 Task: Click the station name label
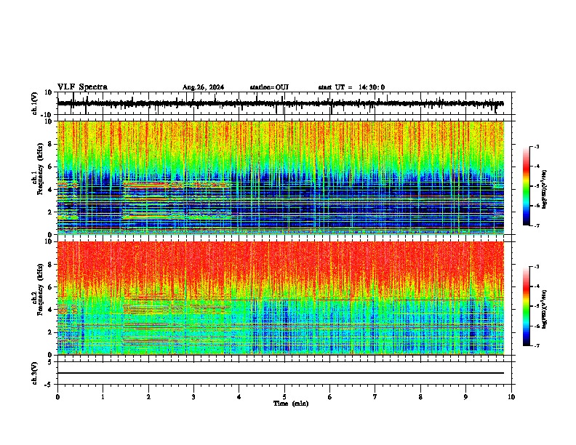tap(269, 87)
